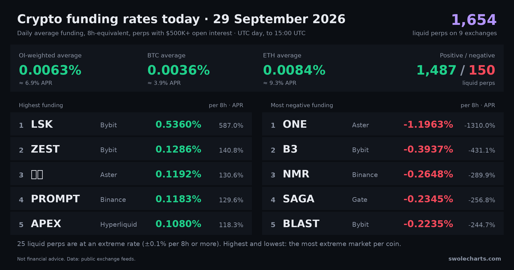Click the PROMPT Binance row
Screen dimensions: 514x270
131,199
